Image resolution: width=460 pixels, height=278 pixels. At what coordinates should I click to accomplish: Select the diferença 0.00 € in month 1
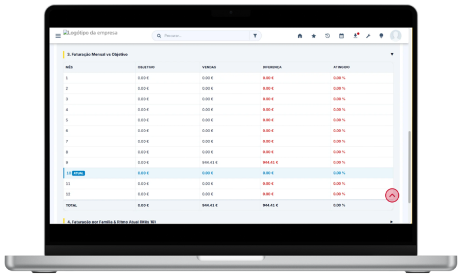coord(268,78)
